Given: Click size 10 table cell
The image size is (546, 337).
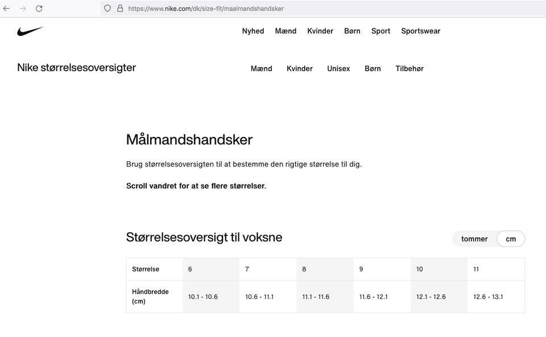Looking at the screenshot, I should tap(439, 269).
